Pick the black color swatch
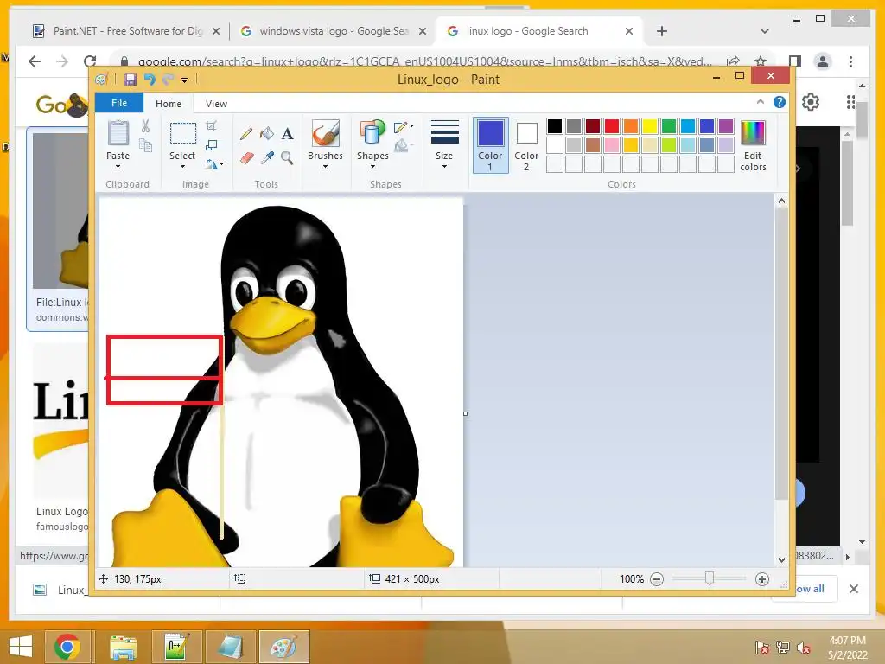The height and width of the screenshot is (664, 885). pos(555,126)
